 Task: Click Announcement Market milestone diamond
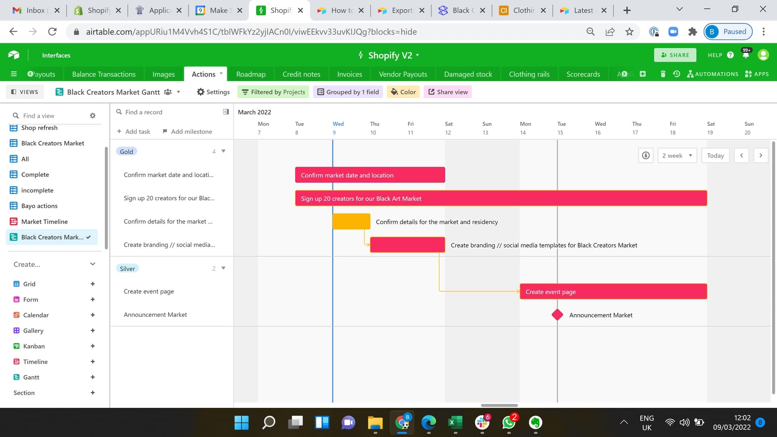coord(557,315)
